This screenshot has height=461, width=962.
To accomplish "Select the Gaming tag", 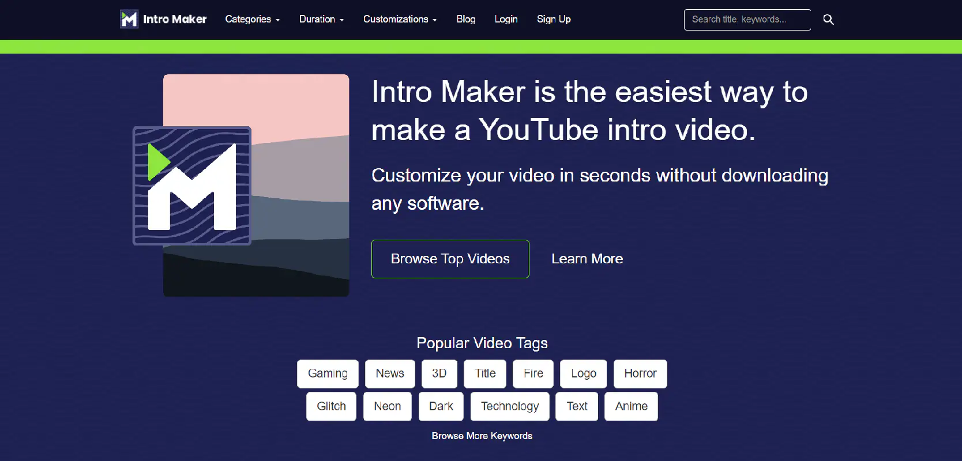I will (328, 373).
